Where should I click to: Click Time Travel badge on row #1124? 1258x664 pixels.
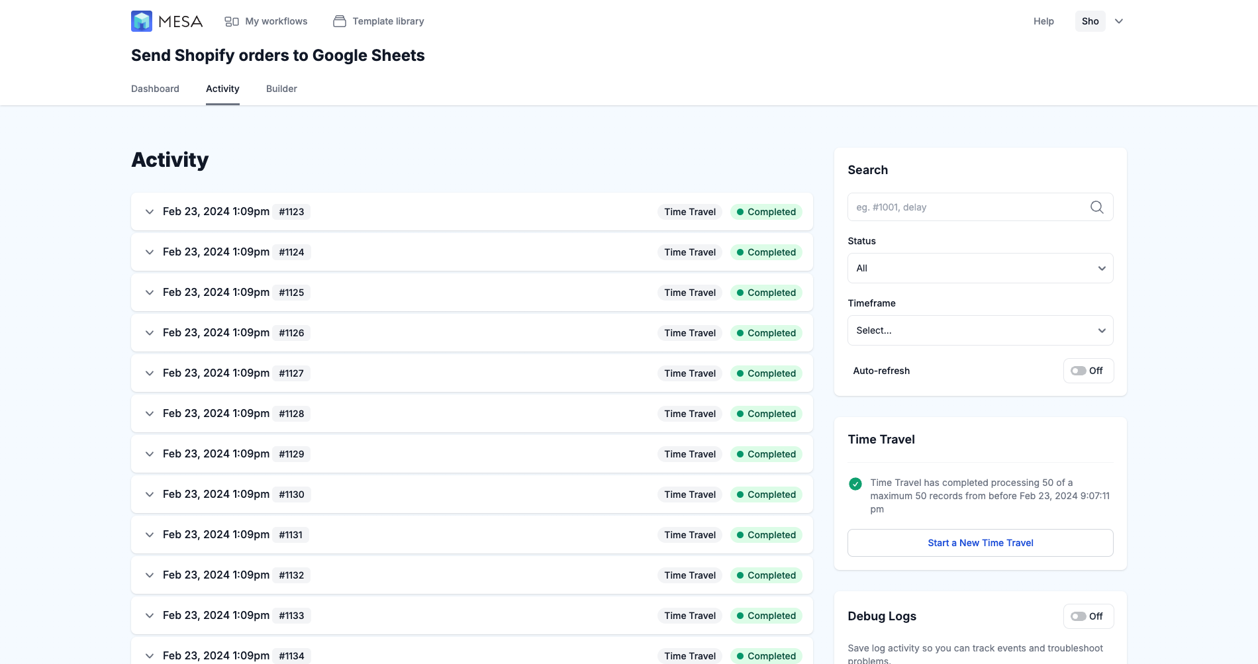[x=690, y=252]
